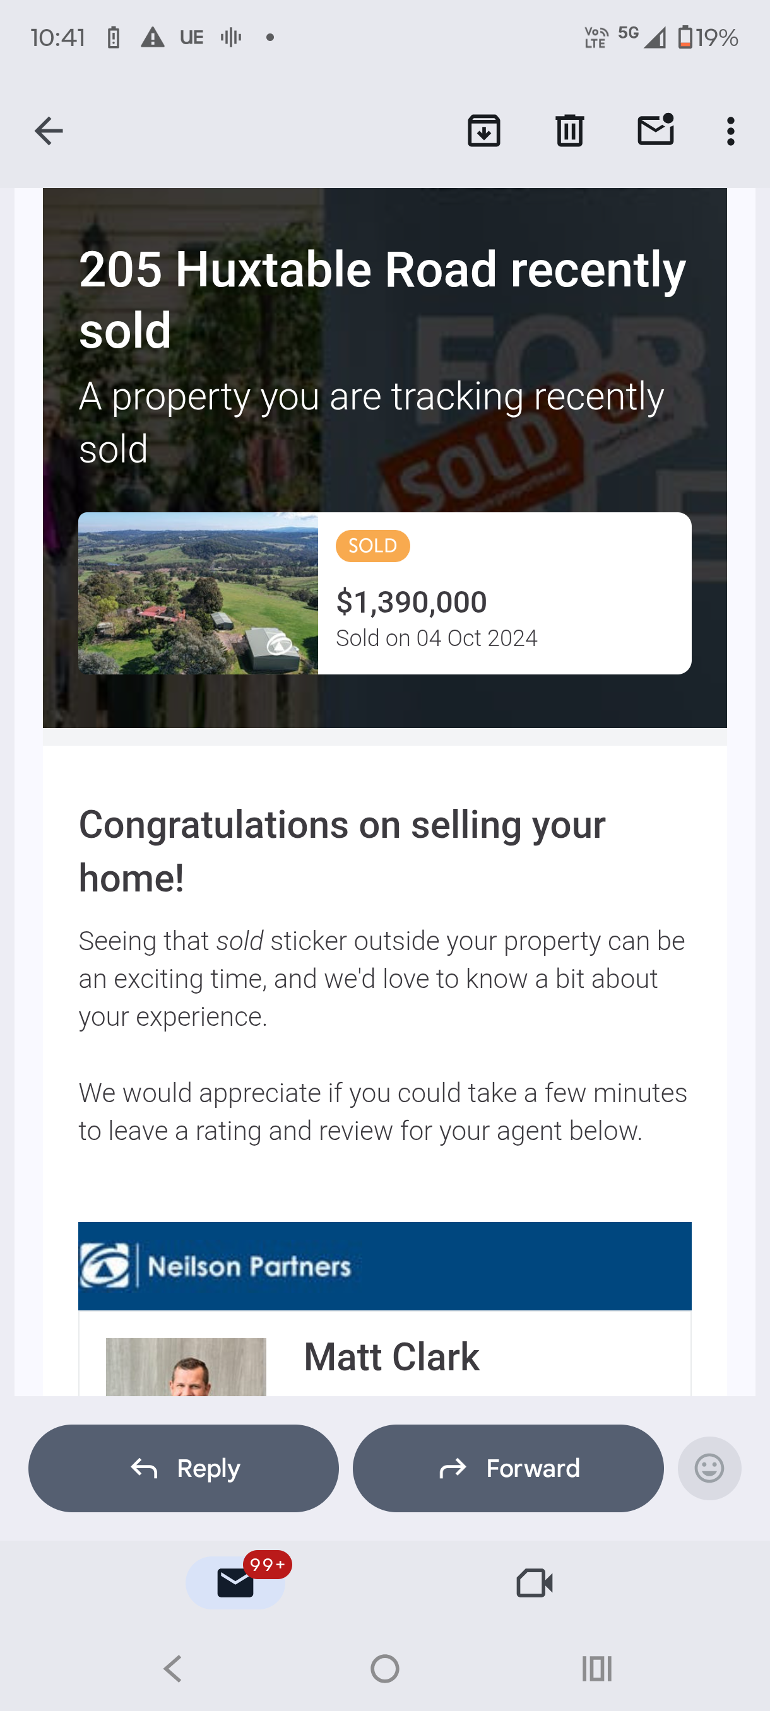The height and width of the screenshot is (1711, 770).
Task: Switch to the Mail tab
Action: (235, 1583)
